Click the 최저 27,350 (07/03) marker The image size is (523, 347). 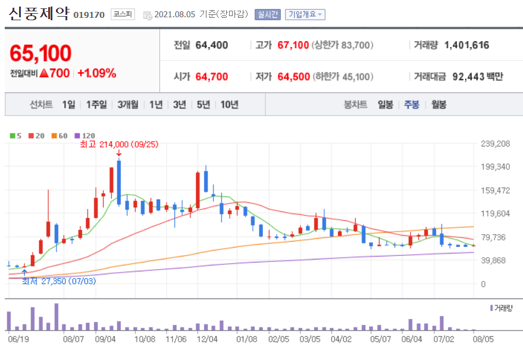tap(59, 282)
